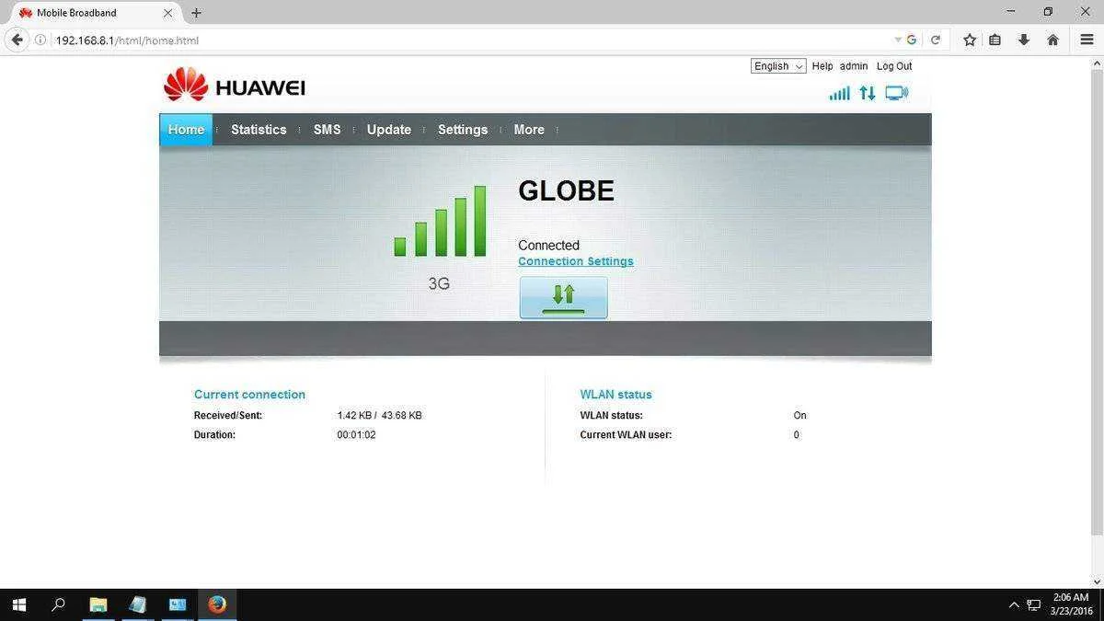Open the Settings tab
The image size is (1104, 621).
click(463, 130)
